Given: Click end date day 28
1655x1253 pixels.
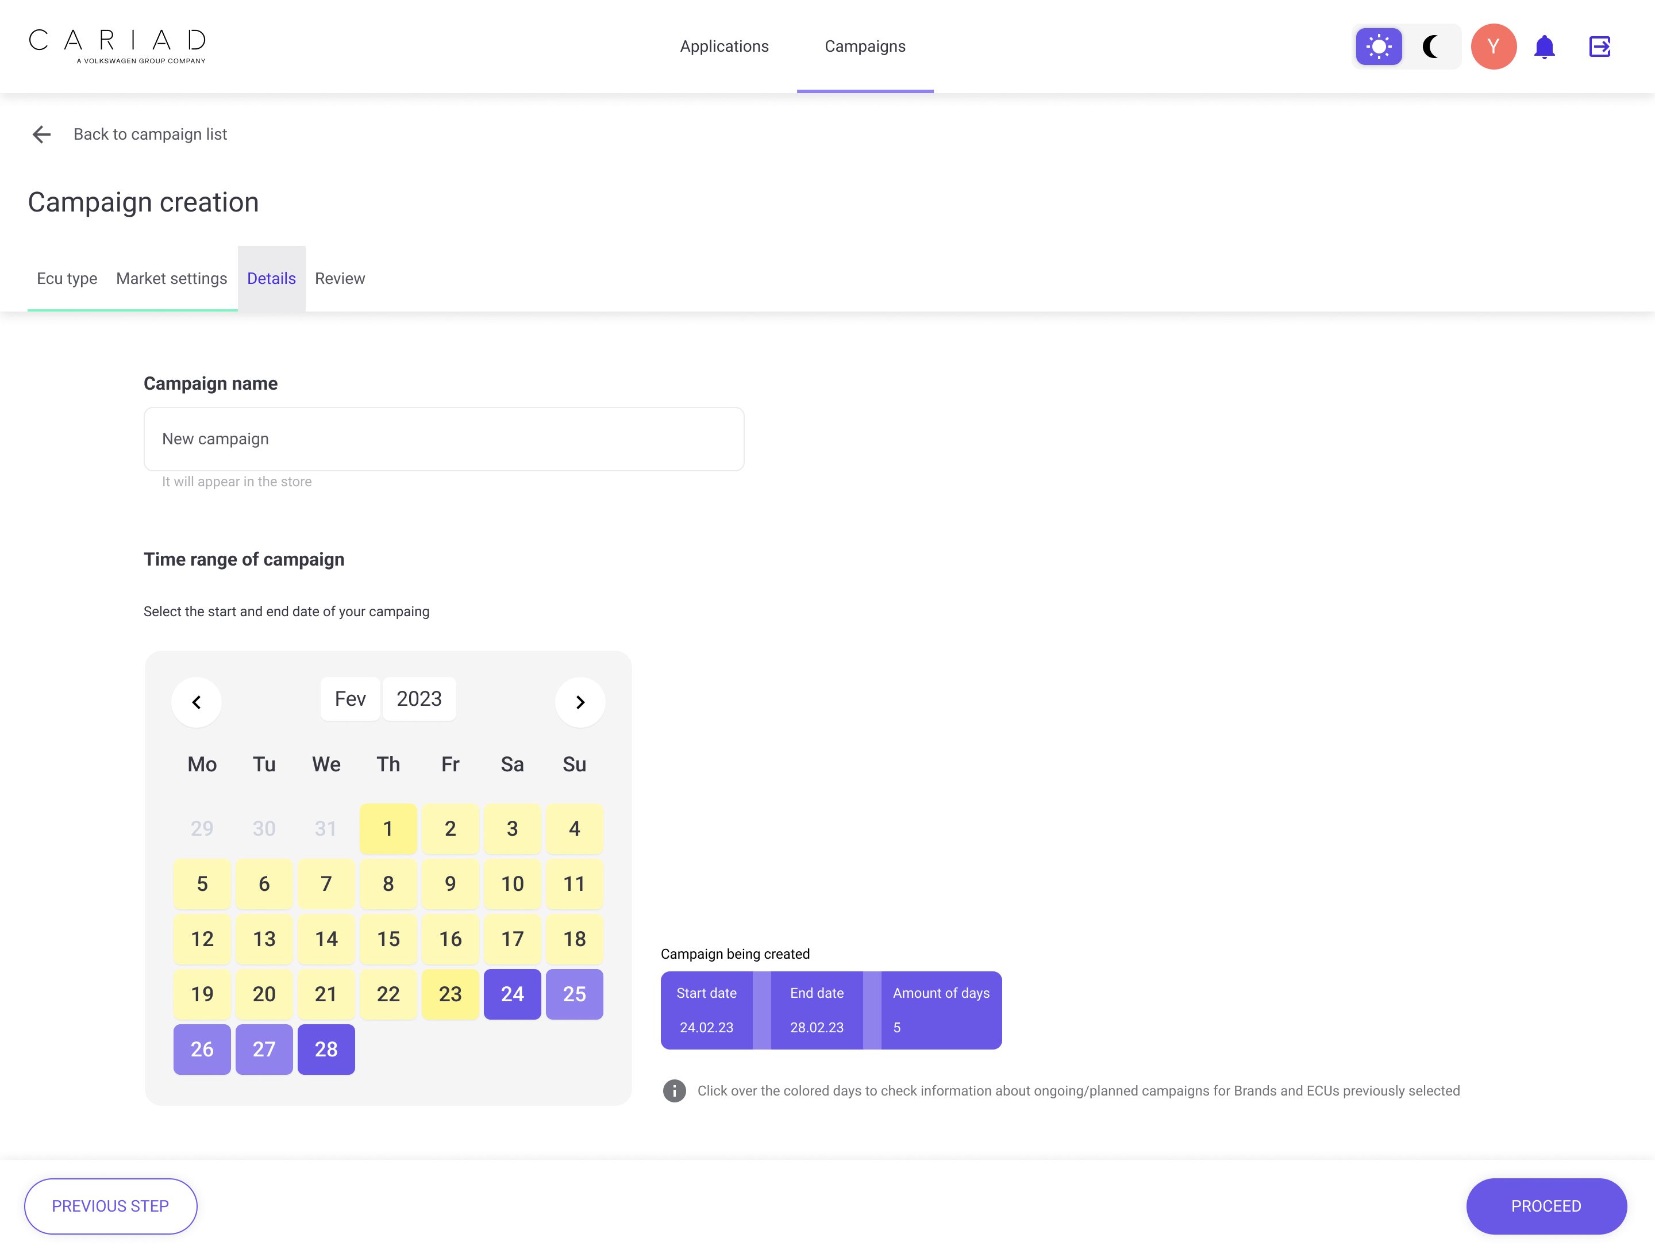Looking at the screenshot, I should pos(326,1050).
